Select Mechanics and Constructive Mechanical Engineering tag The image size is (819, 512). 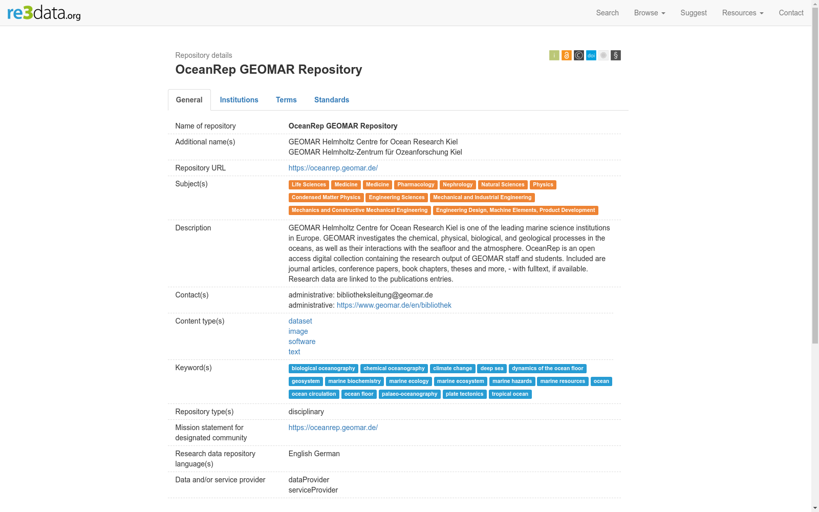tap(360, 210)
